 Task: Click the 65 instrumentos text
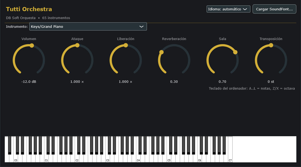click(x=56, y=18)
